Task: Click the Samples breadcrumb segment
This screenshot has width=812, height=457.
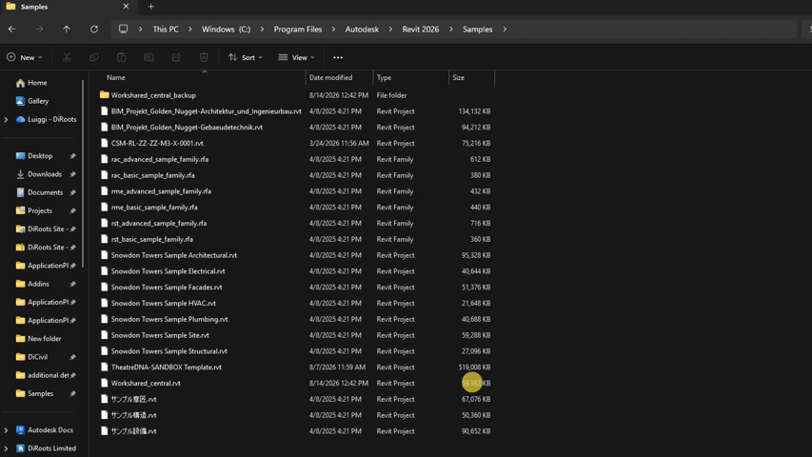Action: coord(478,29)
